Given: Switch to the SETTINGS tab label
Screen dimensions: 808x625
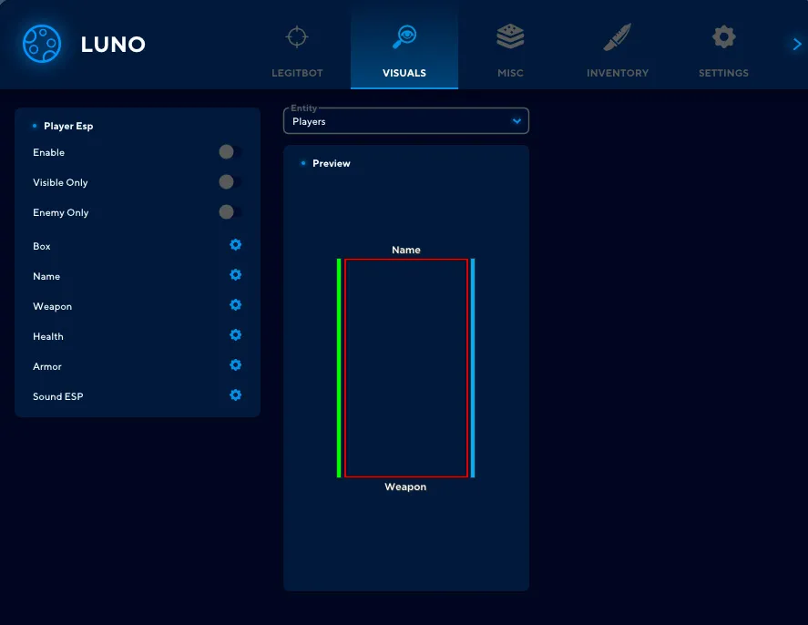Looking at the screenshot, I should click(723, 73).
